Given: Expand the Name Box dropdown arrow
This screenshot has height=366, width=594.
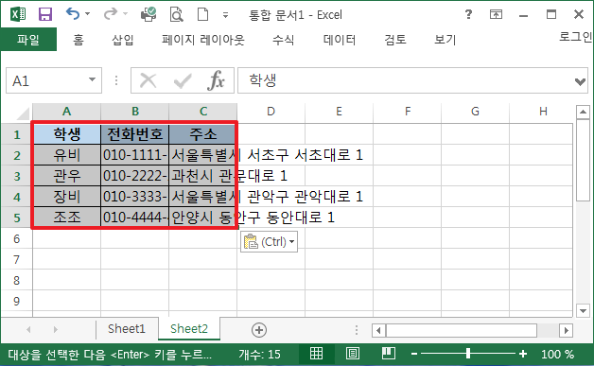Looking at the screenshot, I should (x=92, y=79).
